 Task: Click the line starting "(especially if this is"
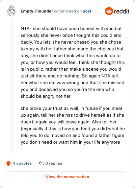coord(73,128)
